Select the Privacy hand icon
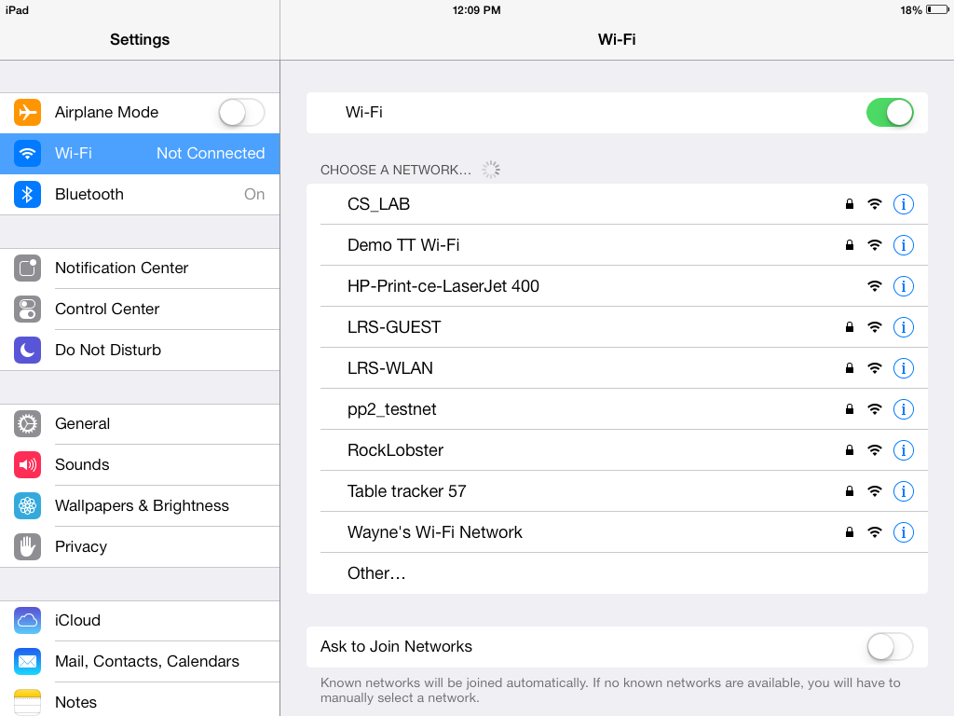The height and width of the screenshot is (716, 954). tap(28, 546)
